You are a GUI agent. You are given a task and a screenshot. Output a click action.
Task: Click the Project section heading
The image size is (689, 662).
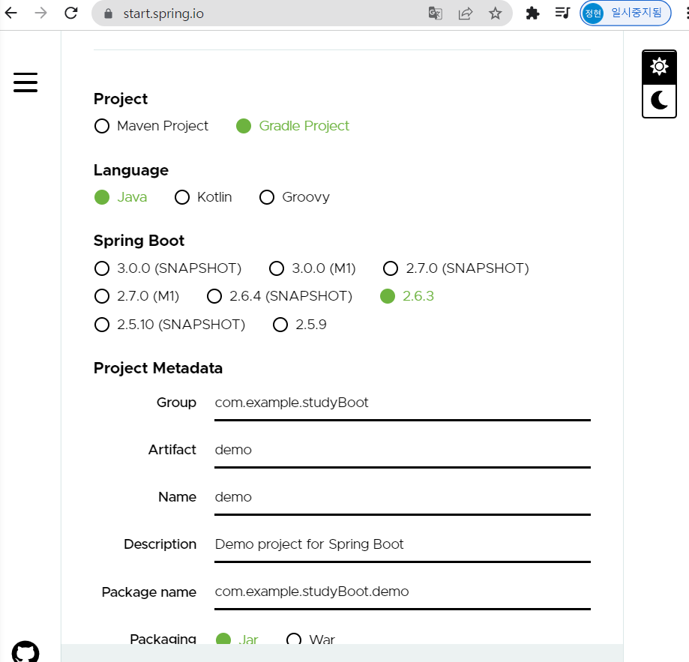pyautogui.click(x=121, y=99)
